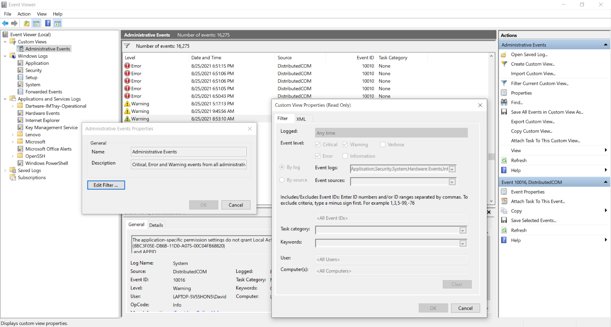This screenshot has height=327, width=611.
Task: Click the Edit Filter button
Action: point(106,185)
